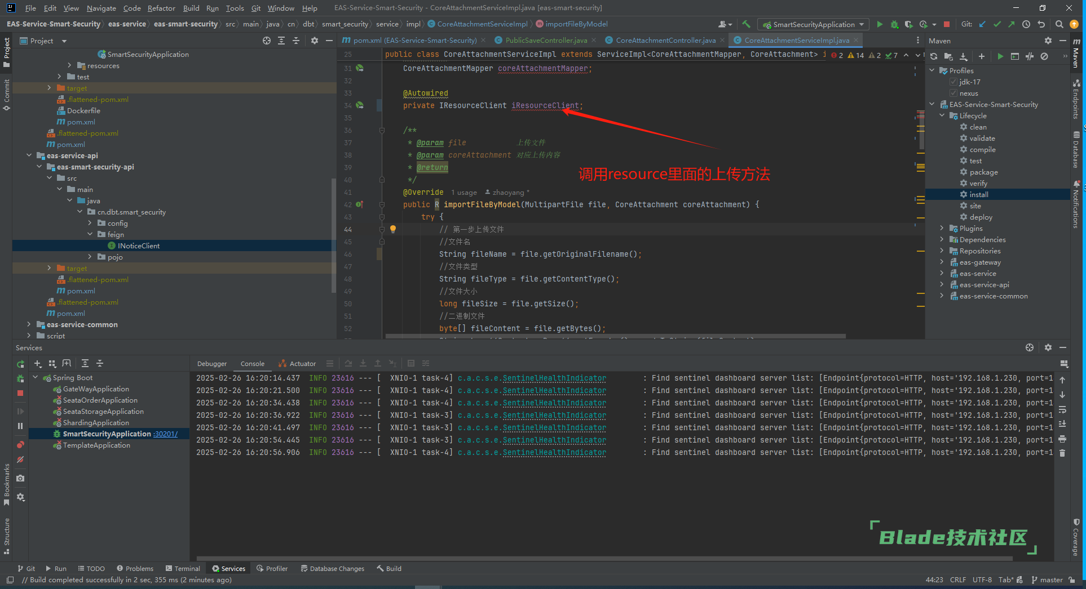Expand the eas-service-common folder

29,325
